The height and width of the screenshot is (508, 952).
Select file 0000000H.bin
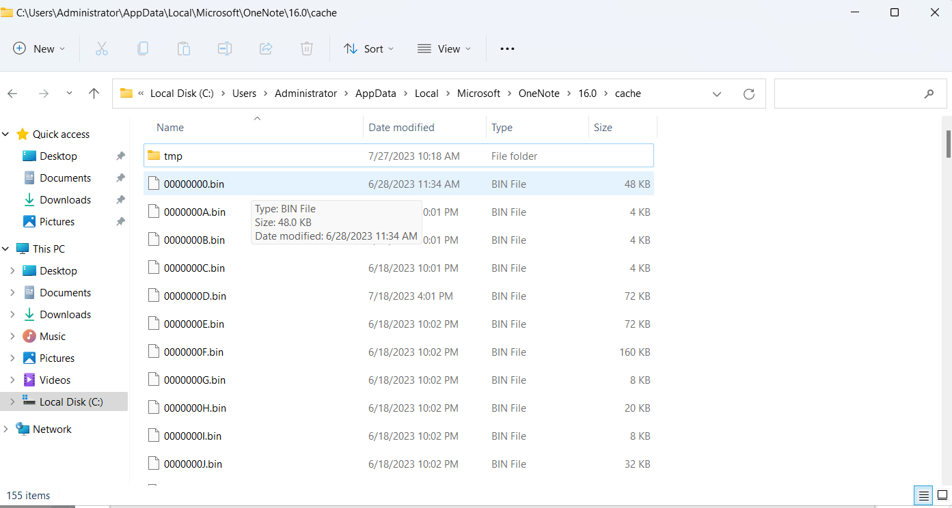pos(398,408)
